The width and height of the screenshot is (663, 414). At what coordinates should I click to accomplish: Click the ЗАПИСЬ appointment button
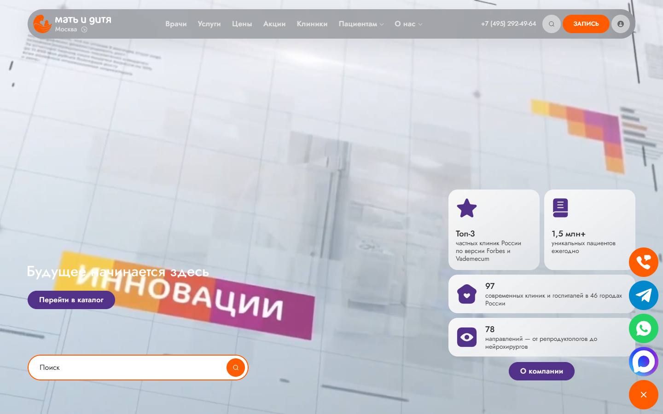tap(586, 24)
